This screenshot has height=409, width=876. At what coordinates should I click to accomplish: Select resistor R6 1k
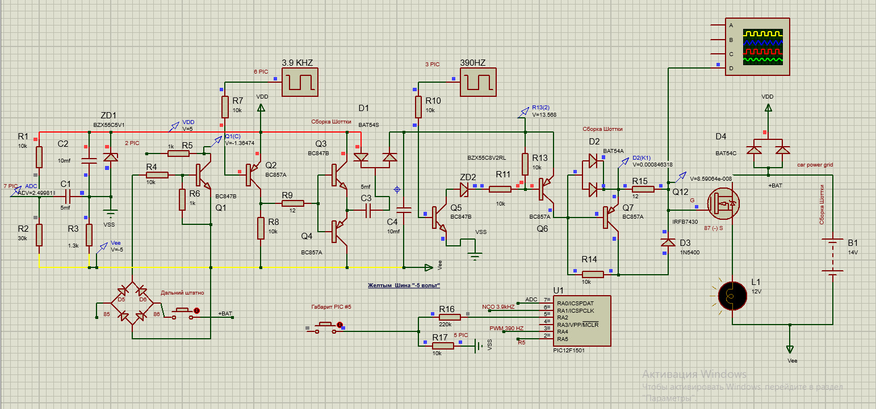182,199
